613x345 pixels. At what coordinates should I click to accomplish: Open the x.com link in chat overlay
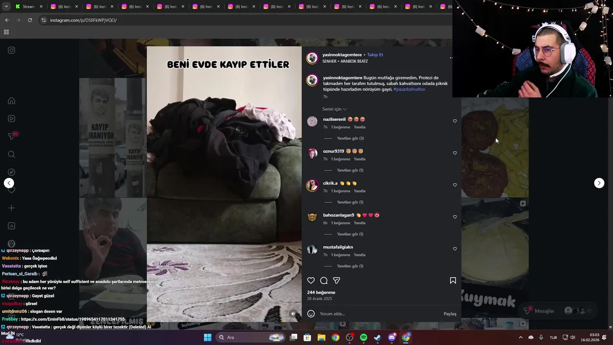73,319
